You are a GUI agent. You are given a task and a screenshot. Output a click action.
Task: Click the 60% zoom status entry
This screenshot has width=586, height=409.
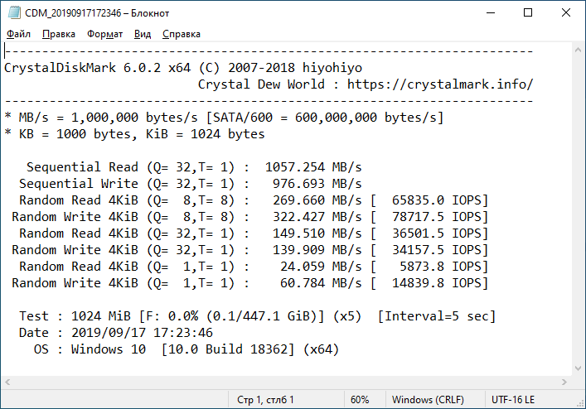coord(360,400)
